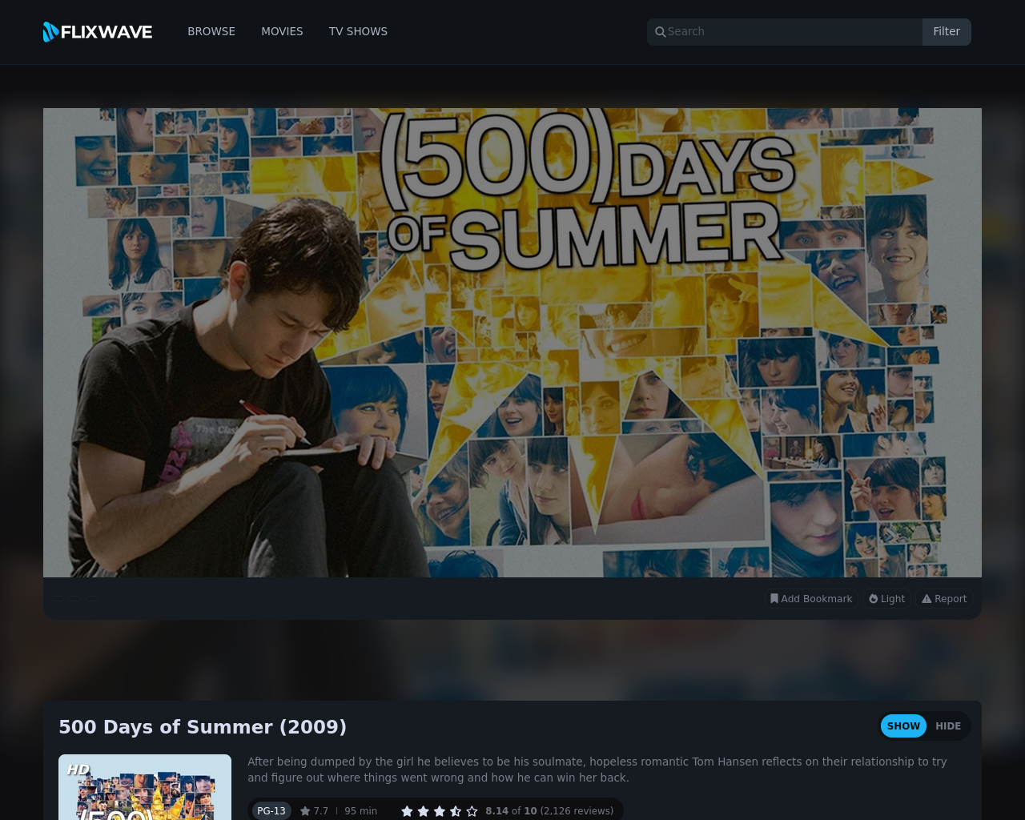Click the HD poster thumbnail

tap(145, 787)
